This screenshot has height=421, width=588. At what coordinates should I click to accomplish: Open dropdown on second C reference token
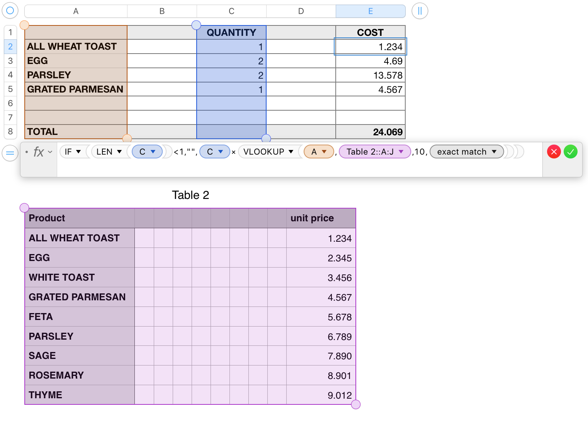[x=221, y=152]
